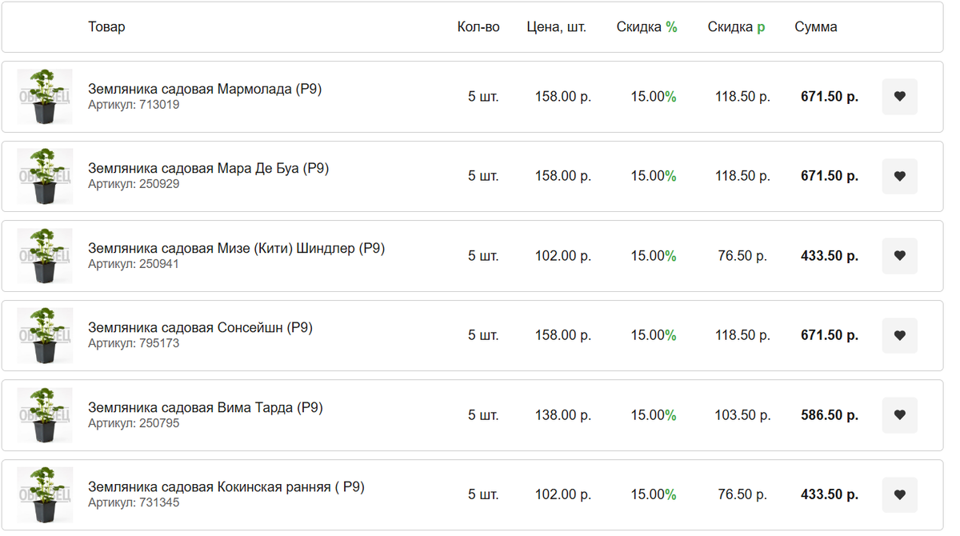This screenshot has height=536, width=960.
Task: Click the Сумма column header
Action: (x=816, y=27)
